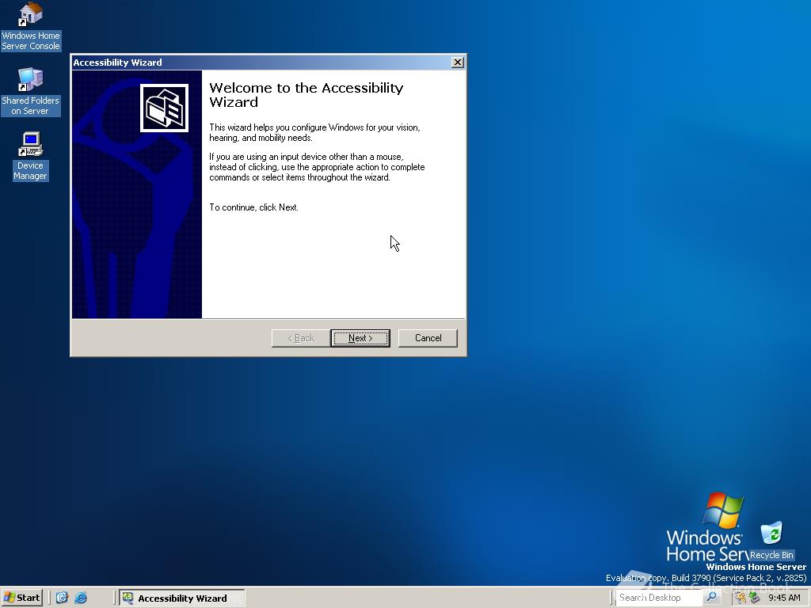
Task: Select the Shared Folders on Server icon
Action: point(31,92)
